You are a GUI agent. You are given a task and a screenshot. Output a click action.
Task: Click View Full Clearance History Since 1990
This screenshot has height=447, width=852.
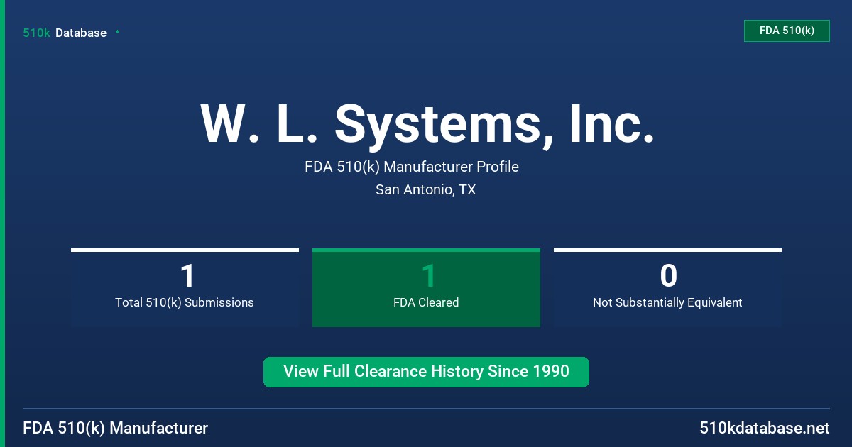426,372
